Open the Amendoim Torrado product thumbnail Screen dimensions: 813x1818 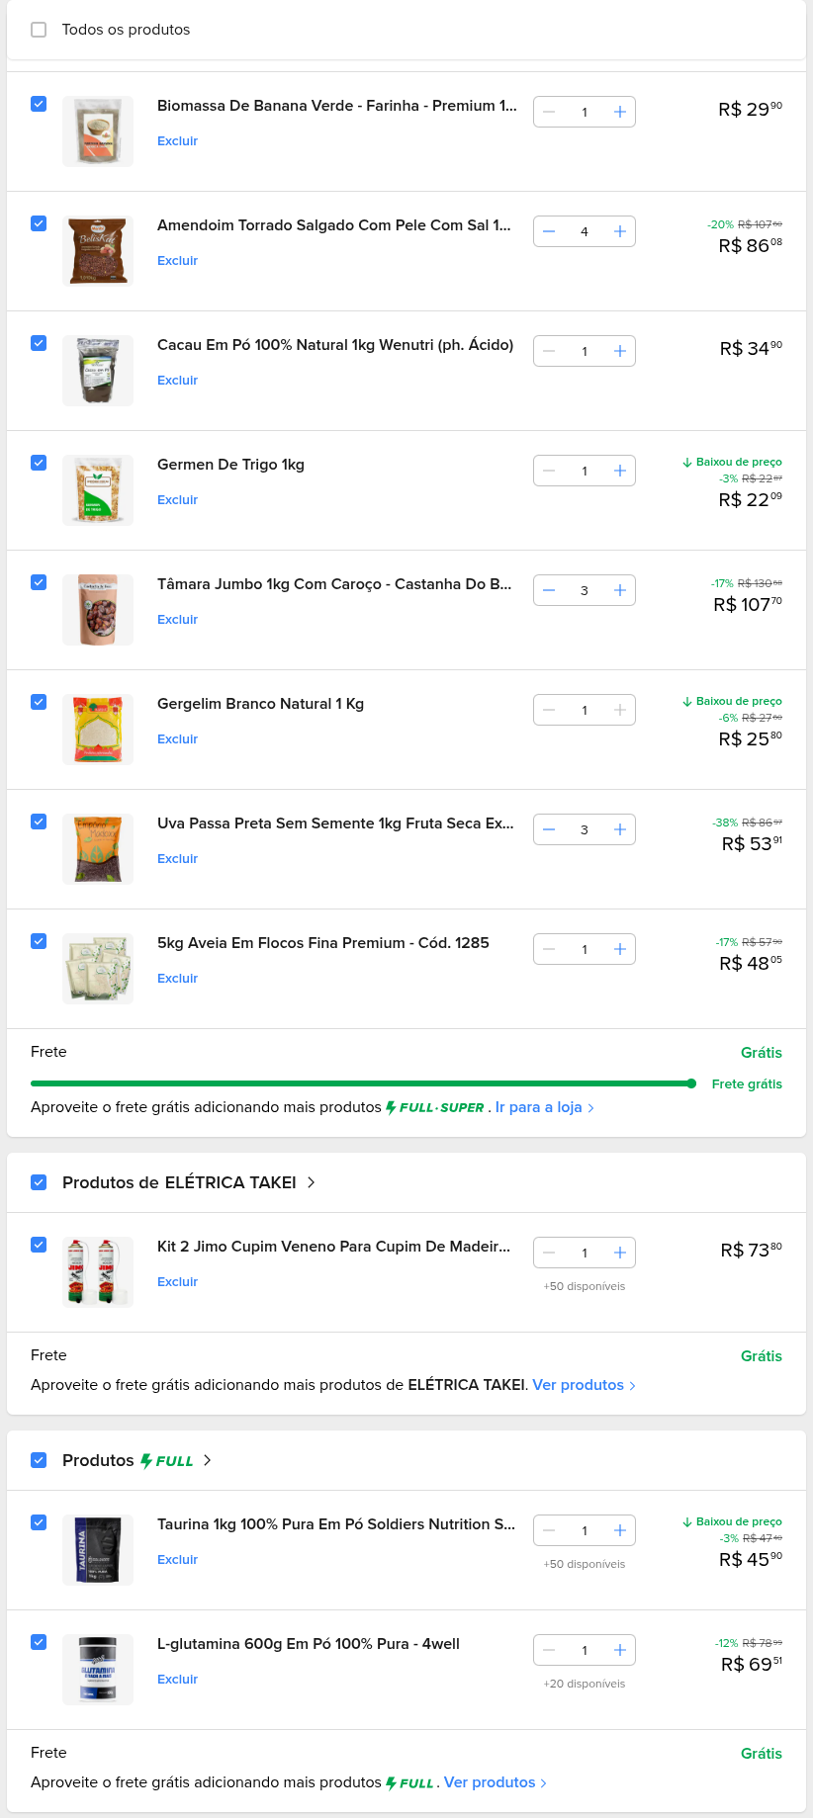click(x=97, y=251)
